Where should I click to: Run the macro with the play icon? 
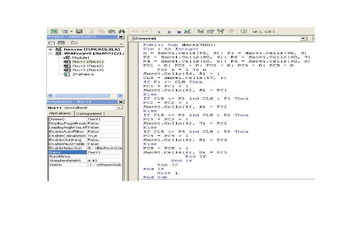(159, 32)
